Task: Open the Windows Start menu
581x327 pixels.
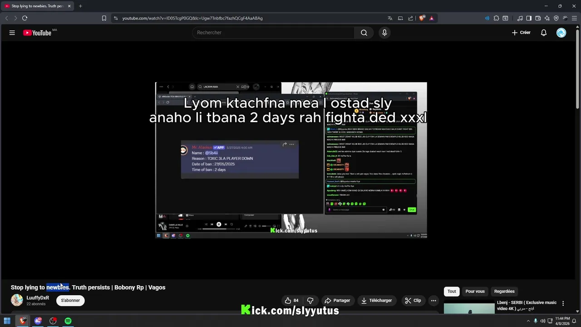Action: [x=7, y=321]
